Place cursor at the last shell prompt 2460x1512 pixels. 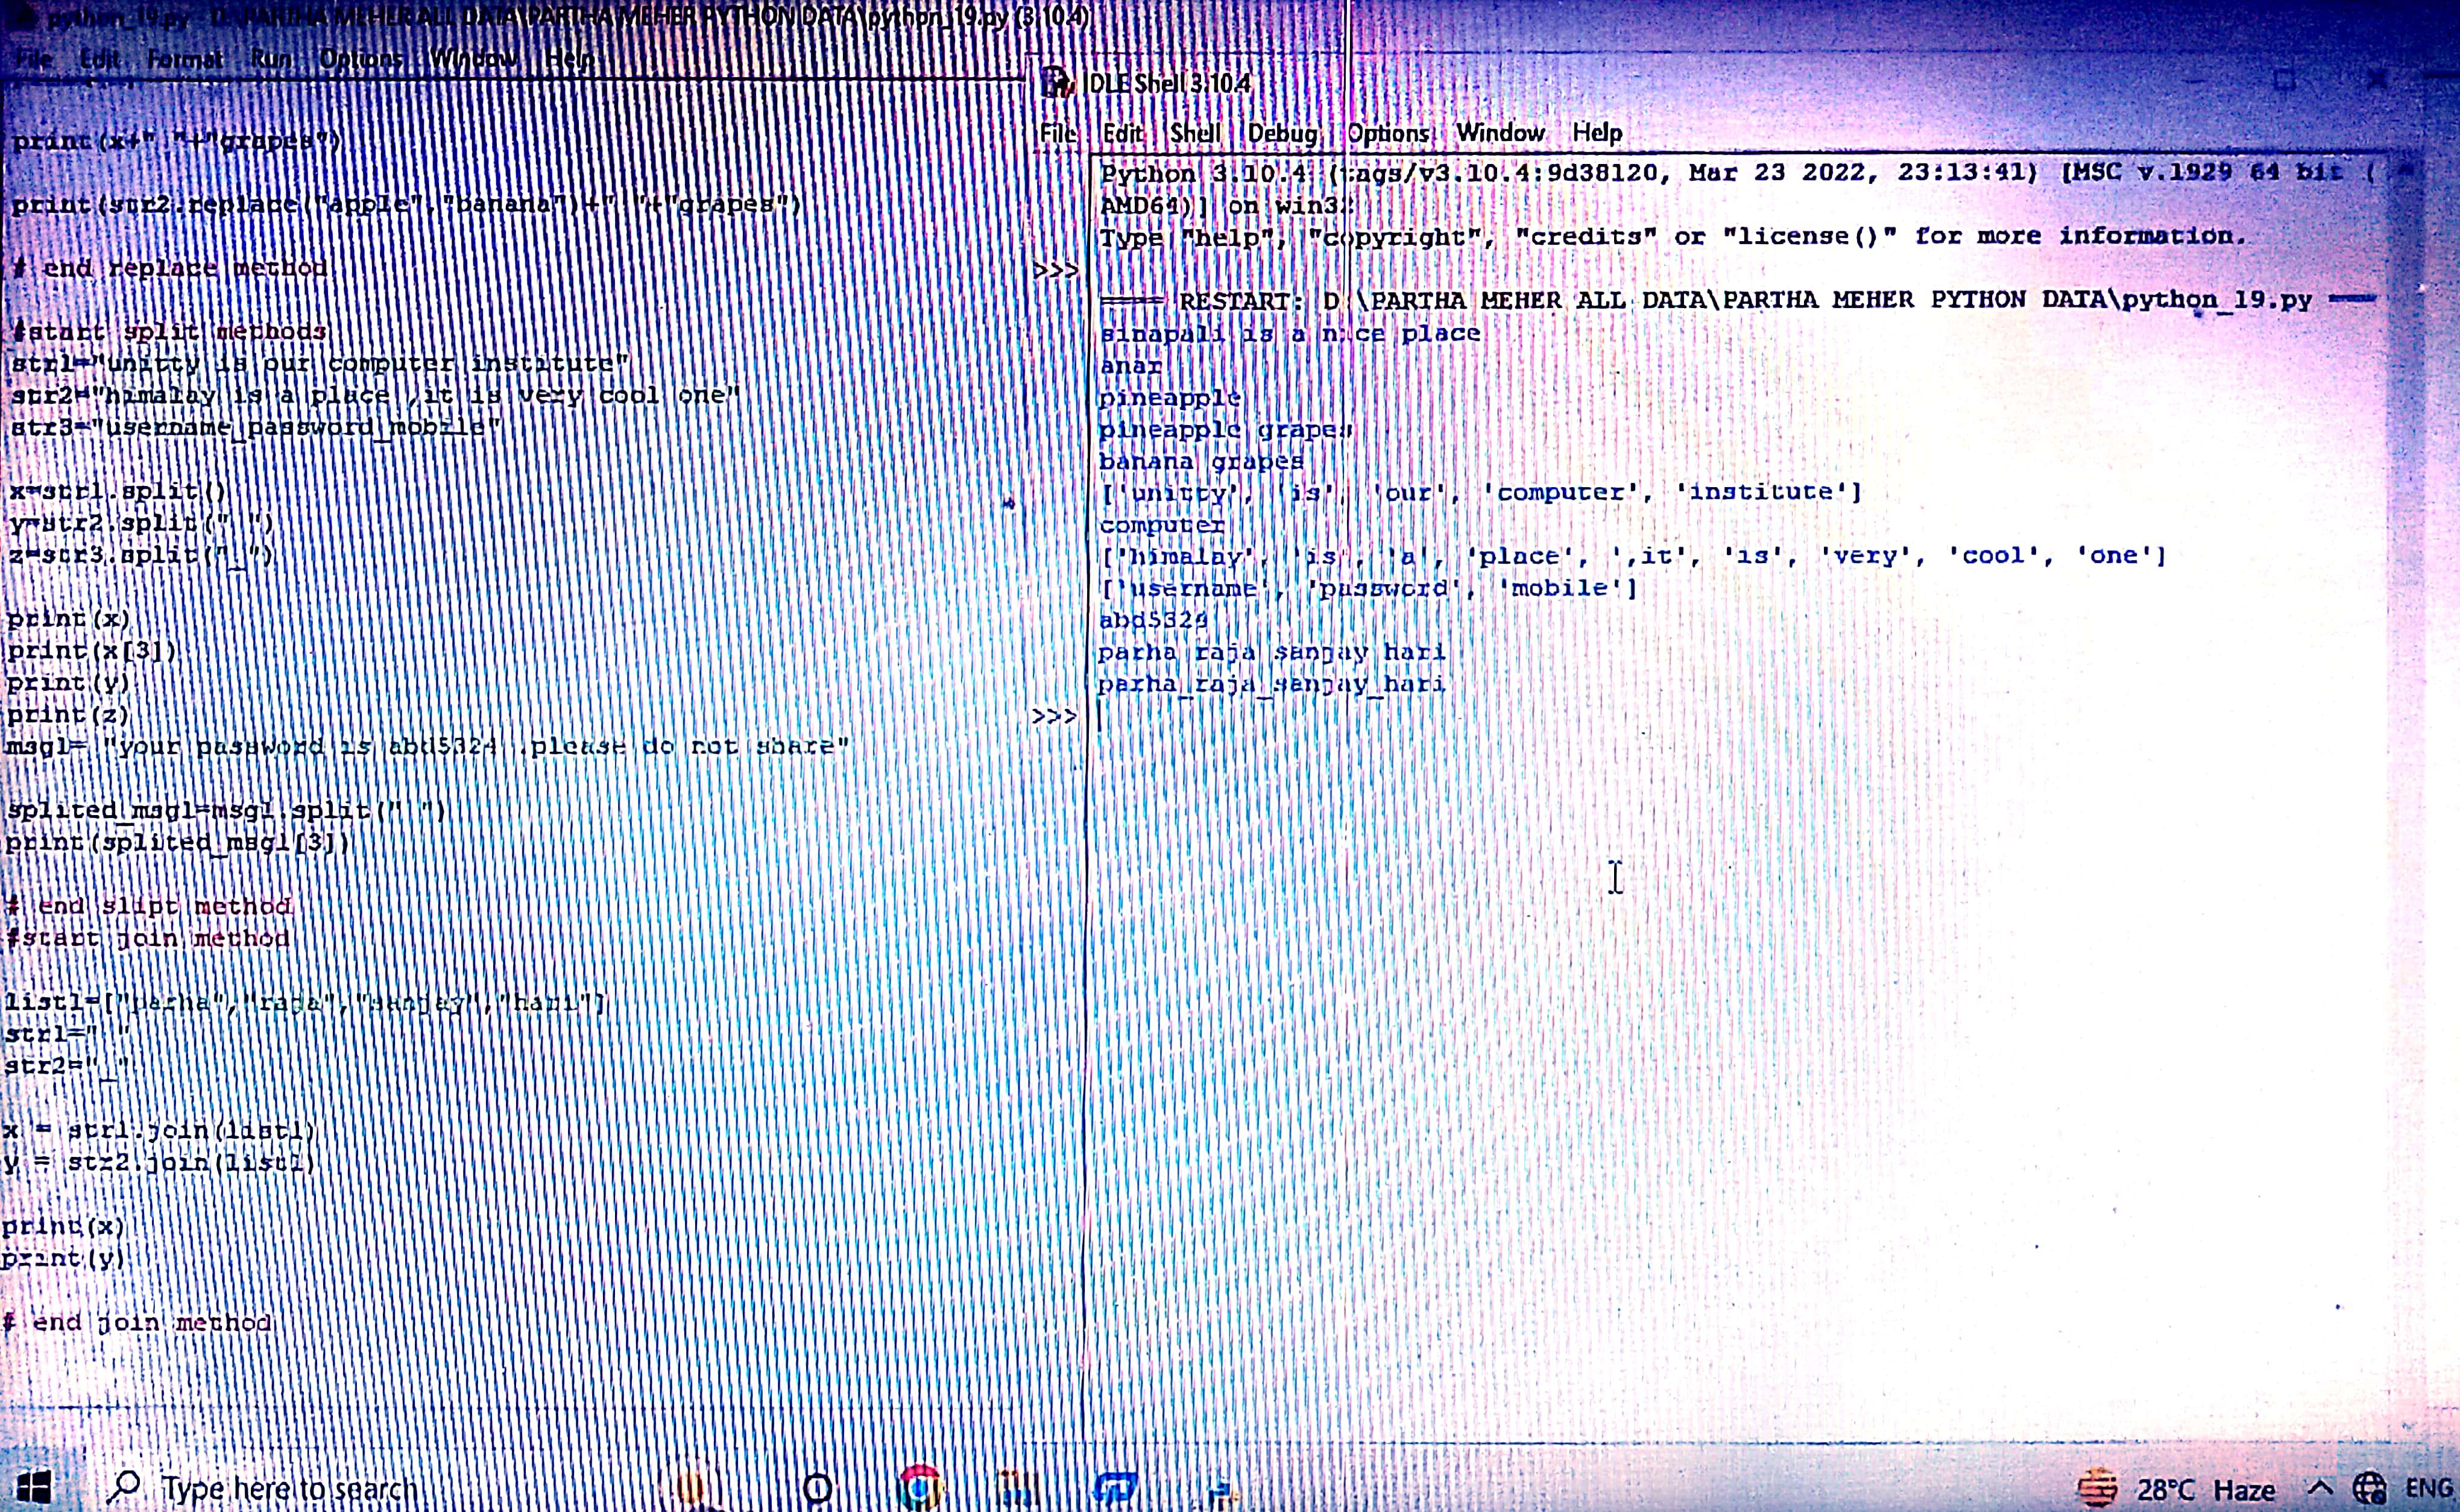click(x=1102, y=717)
